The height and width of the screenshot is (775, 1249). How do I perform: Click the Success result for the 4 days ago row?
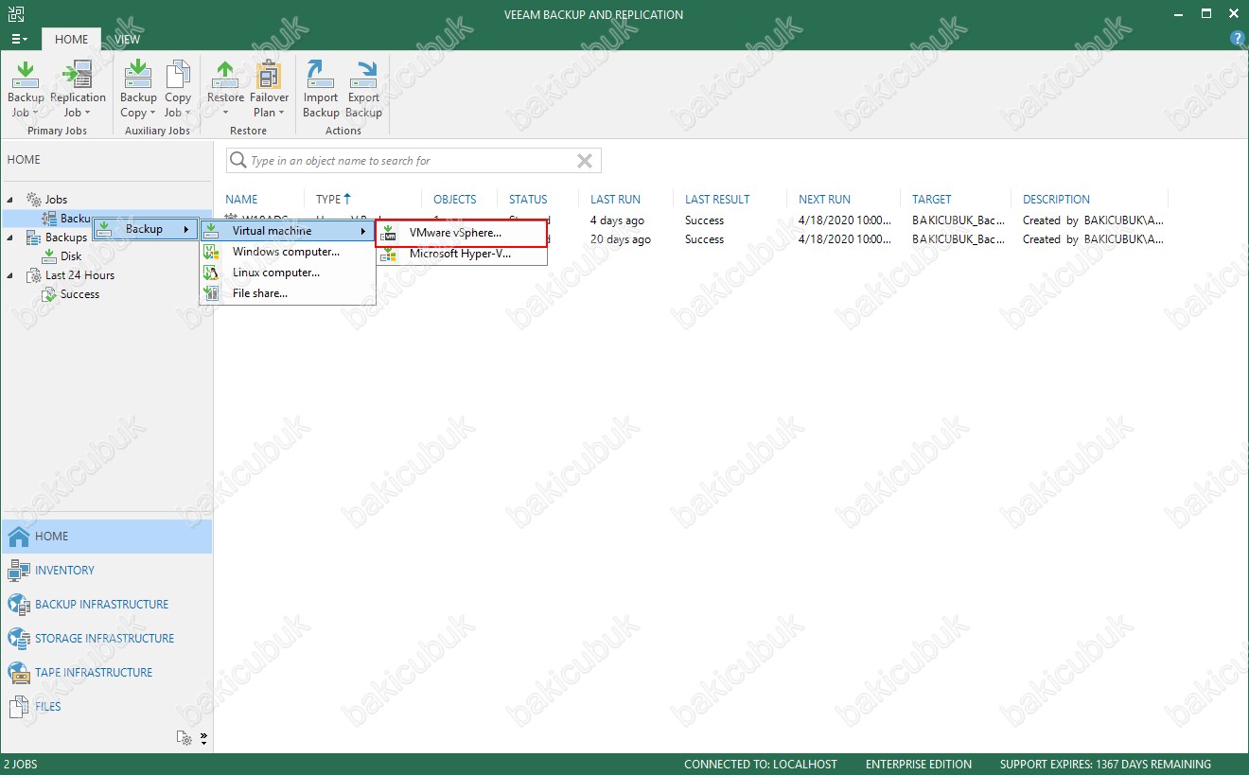click(x=705, y=220)
